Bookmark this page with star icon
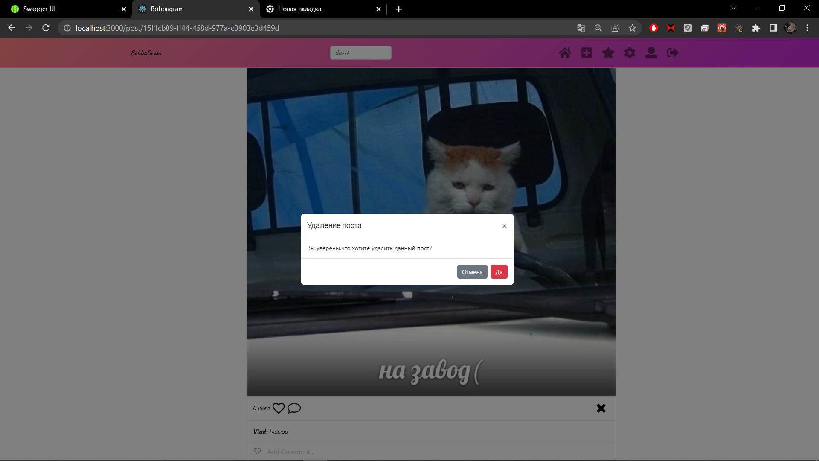This screenshot has height=461, width=819. (632, 28)
